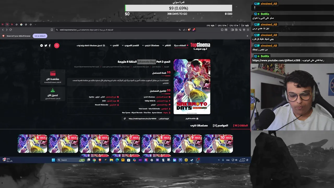Open the YouTube link in chat
This screenshot has height=188, width=334.
(276, 61)
